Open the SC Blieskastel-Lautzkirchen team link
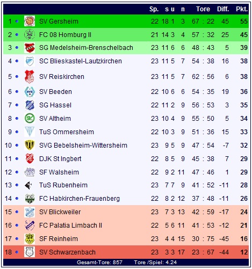 pos(81,61)
